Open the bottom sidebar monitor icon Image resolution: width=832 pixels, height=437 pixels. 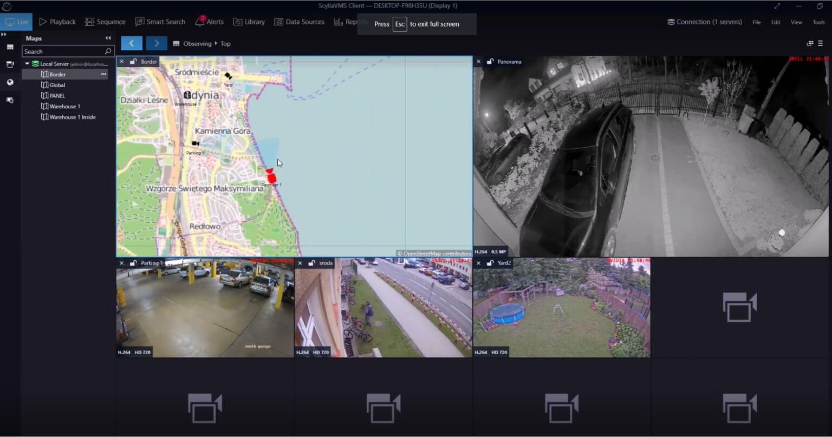(10, 100)
